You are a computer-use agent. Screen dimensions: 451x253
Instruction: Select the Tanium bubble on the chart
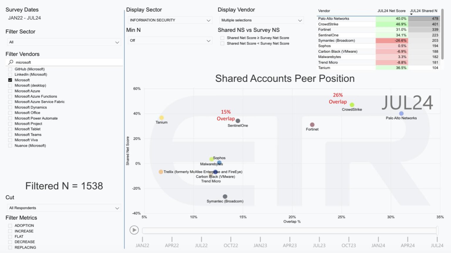point(161,118)
